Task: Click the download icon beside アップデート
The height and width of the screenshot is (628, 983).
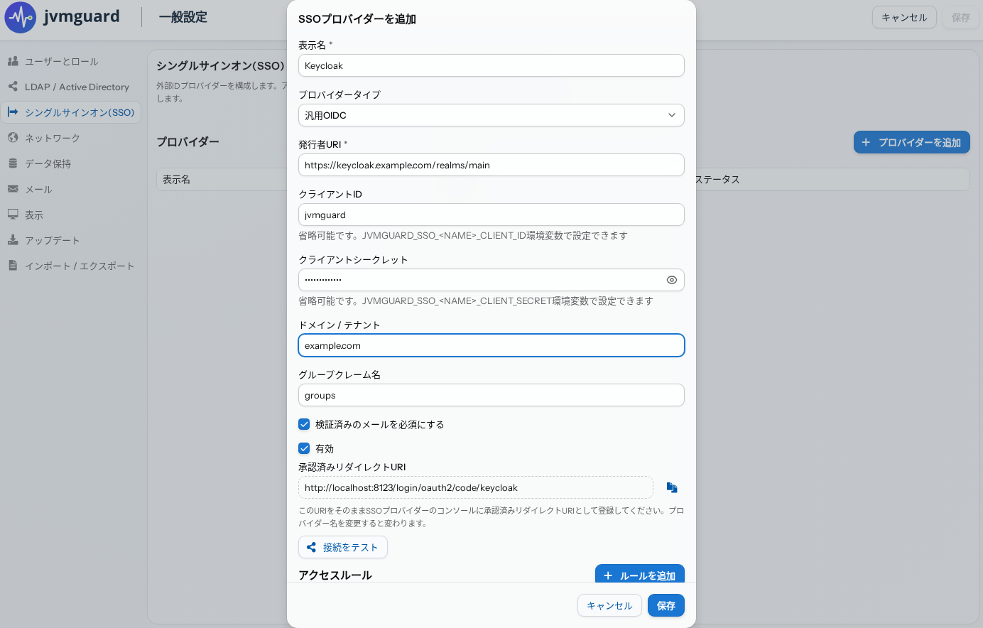Action: [13, 240]
